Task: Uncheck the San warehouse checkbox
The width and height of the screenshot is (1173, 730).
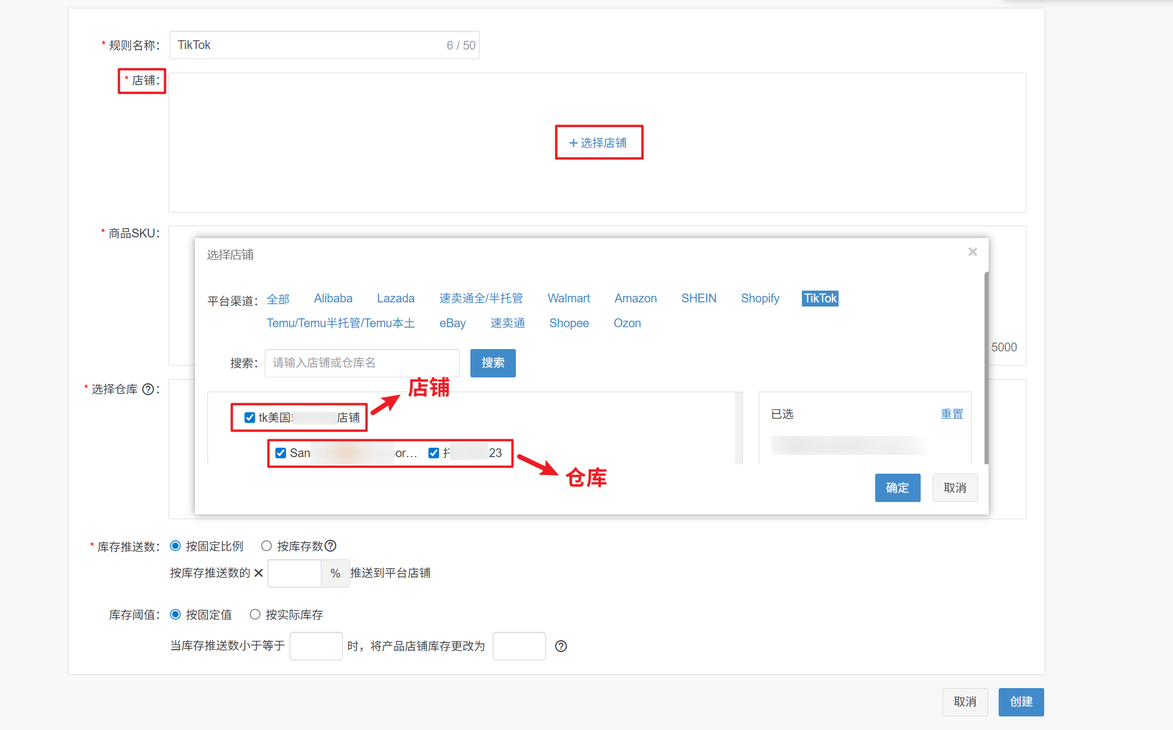Action: tap(281, 453)
